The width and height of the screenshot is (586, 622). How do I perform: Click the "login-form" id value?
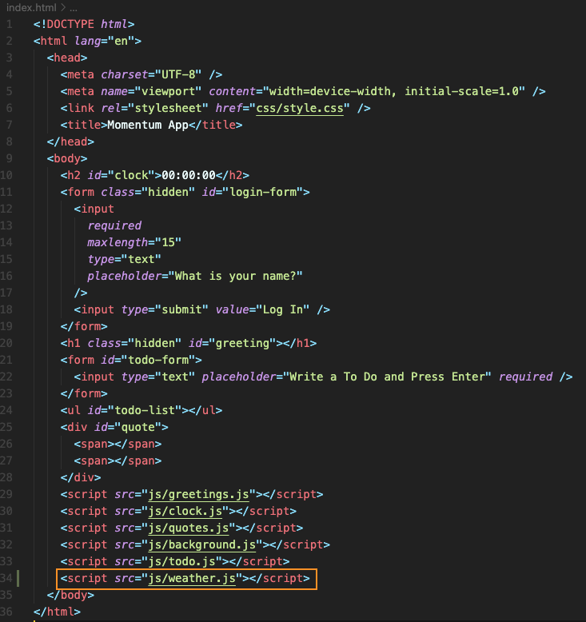tap(263, 192)
